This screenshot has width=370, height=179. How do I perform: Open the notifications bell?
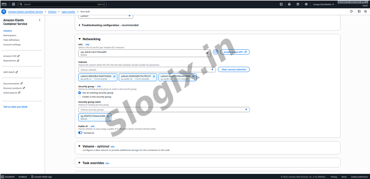click(x=289, y=4)
